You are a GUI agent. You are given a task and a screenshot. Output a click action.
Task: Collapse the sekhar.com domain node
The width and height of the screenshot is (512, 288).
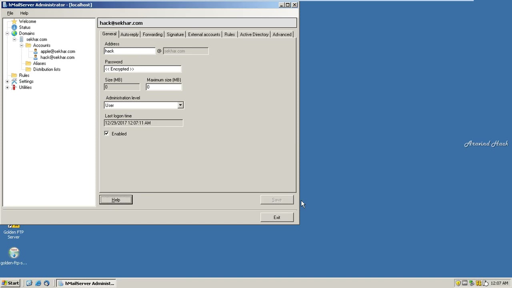pos(14,39)
